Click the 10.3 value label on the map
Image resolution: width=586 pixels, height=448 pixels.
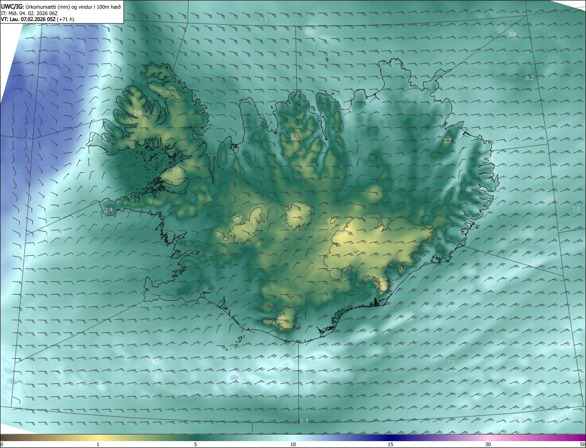coord(517,418)
